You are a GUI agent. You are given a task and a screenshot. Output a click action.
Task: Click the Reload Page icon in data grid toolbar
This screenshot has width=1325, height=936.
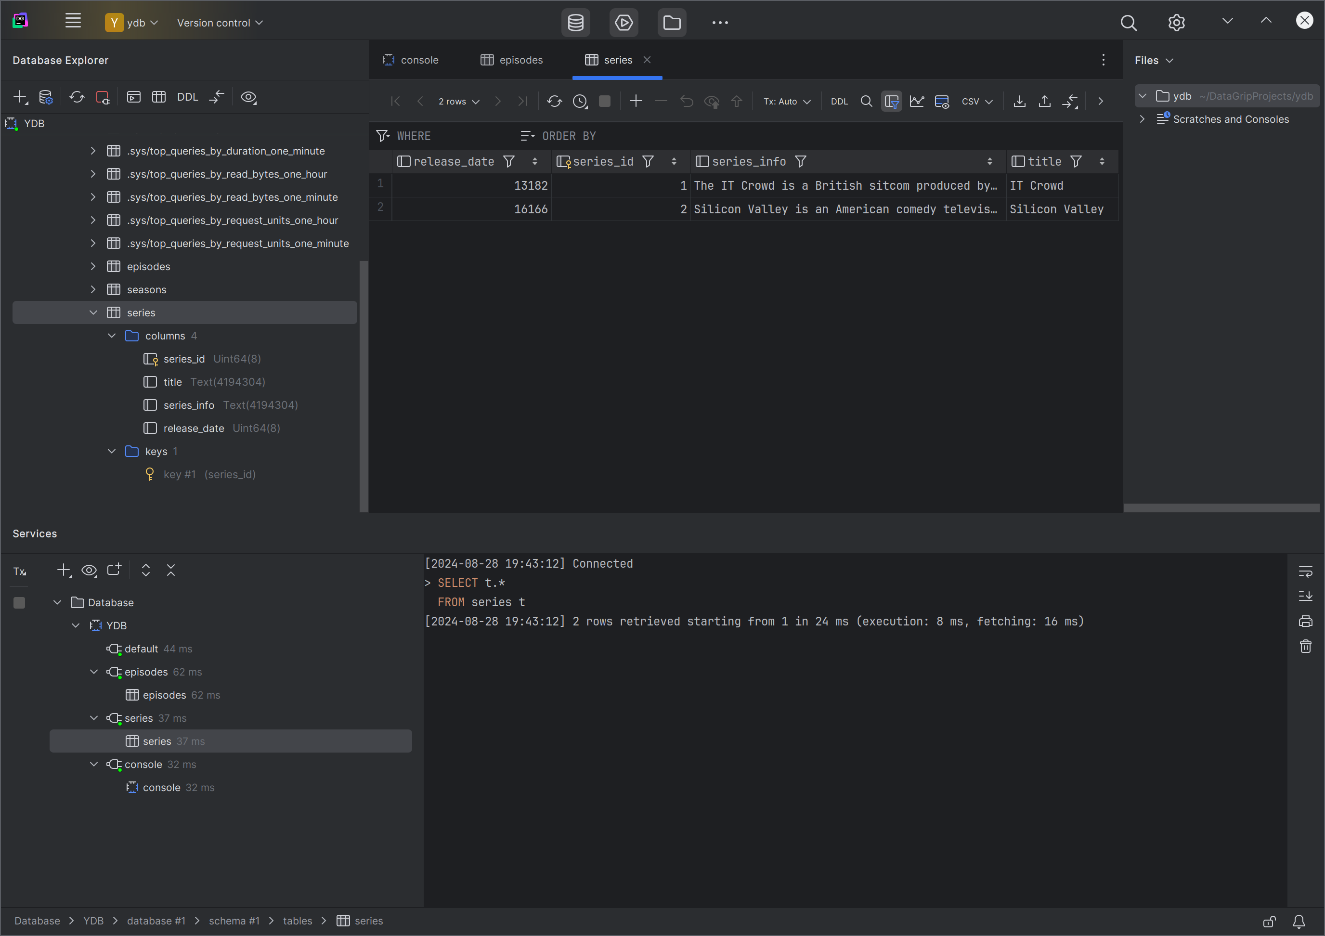(x=554, y=102)
